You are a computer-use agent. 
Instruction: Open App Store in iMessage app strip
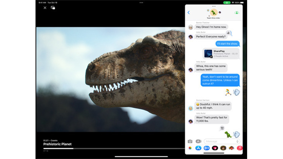tap(198, 148)
